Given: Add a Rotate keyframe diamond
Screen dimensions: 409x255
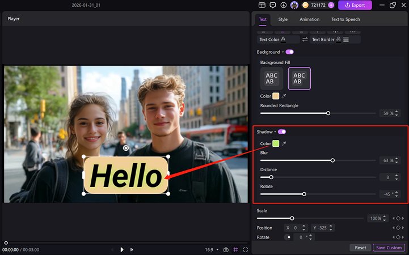Looking at the screenshot, I should (398, 237).
